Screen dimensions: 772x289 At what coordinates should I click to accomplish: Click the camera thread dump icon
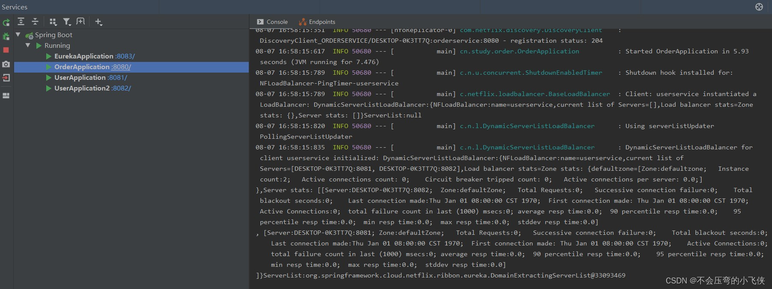pos(6,64)
